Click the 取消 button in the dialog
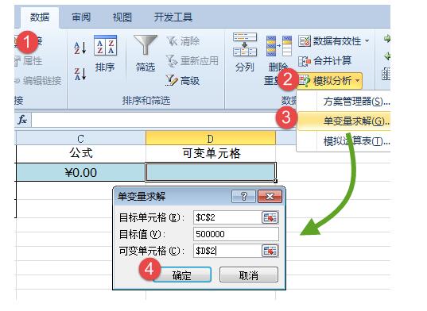The height and width of the screenshot is (311, 427). pyautogui.click(x=249, y=275)
